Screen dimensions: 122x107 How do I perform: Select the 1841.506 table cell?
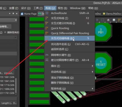[x=9, y=81]
